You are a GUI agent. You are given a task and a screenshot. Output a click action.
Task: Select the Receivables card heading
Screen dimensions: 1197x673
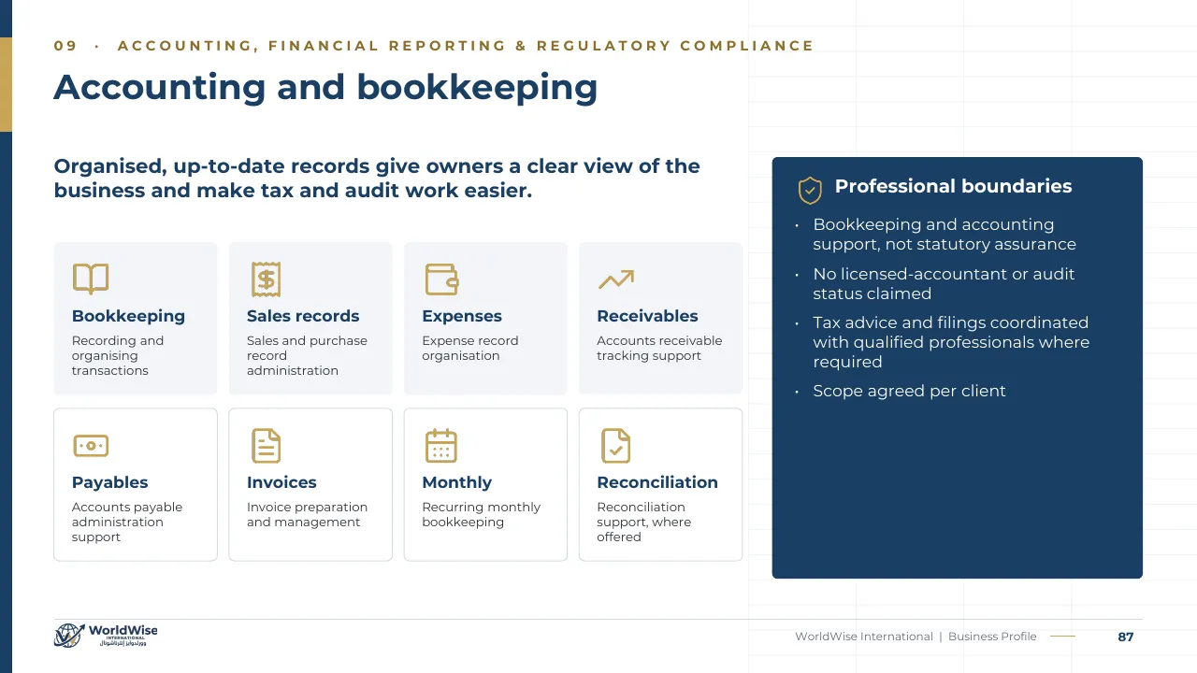click(x=647, y=316)
